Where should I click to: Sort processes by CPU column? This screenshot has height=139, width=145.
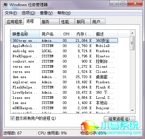66,34
